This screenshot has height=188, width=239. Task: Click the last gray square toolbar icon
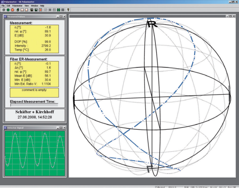63,10
